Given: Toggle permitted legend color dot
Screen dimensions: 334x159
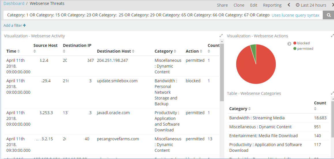Looking at the screenshot, I should pos(295,49).
